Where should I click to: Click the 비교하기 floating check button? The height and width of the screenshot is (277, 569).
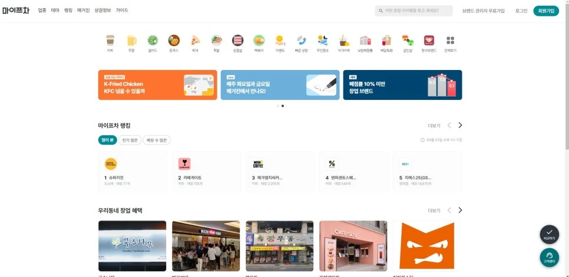[x=549, y=234]
